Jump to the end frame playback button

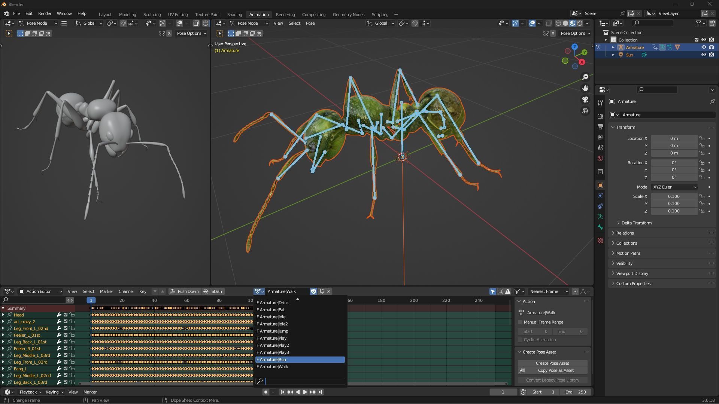320,392
